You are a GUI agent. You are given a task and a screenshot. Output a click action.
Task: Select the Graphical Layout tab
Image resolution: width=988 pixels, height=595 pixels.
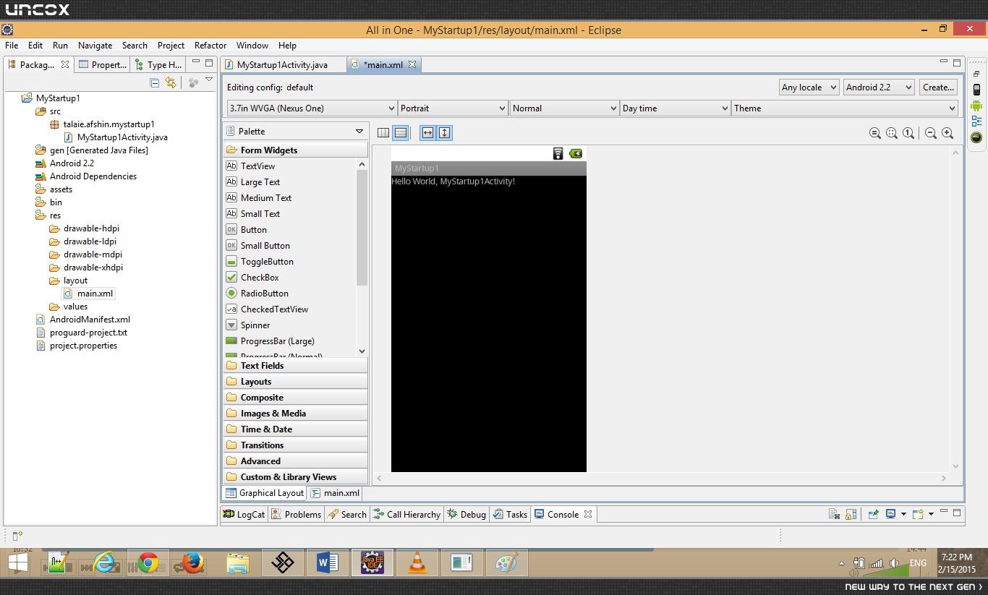coord(265,493)
